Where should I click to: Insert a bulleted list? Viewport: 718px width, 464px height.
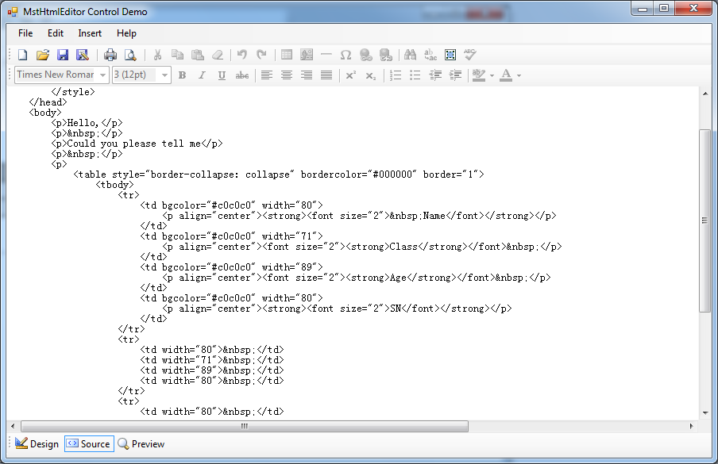[x=415, y=75]
